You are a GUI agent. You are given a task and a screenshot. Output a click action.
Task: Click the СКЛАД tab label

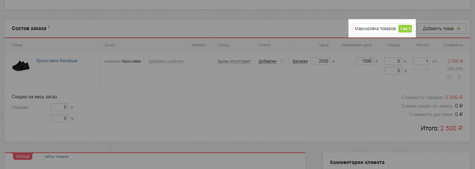23,156
